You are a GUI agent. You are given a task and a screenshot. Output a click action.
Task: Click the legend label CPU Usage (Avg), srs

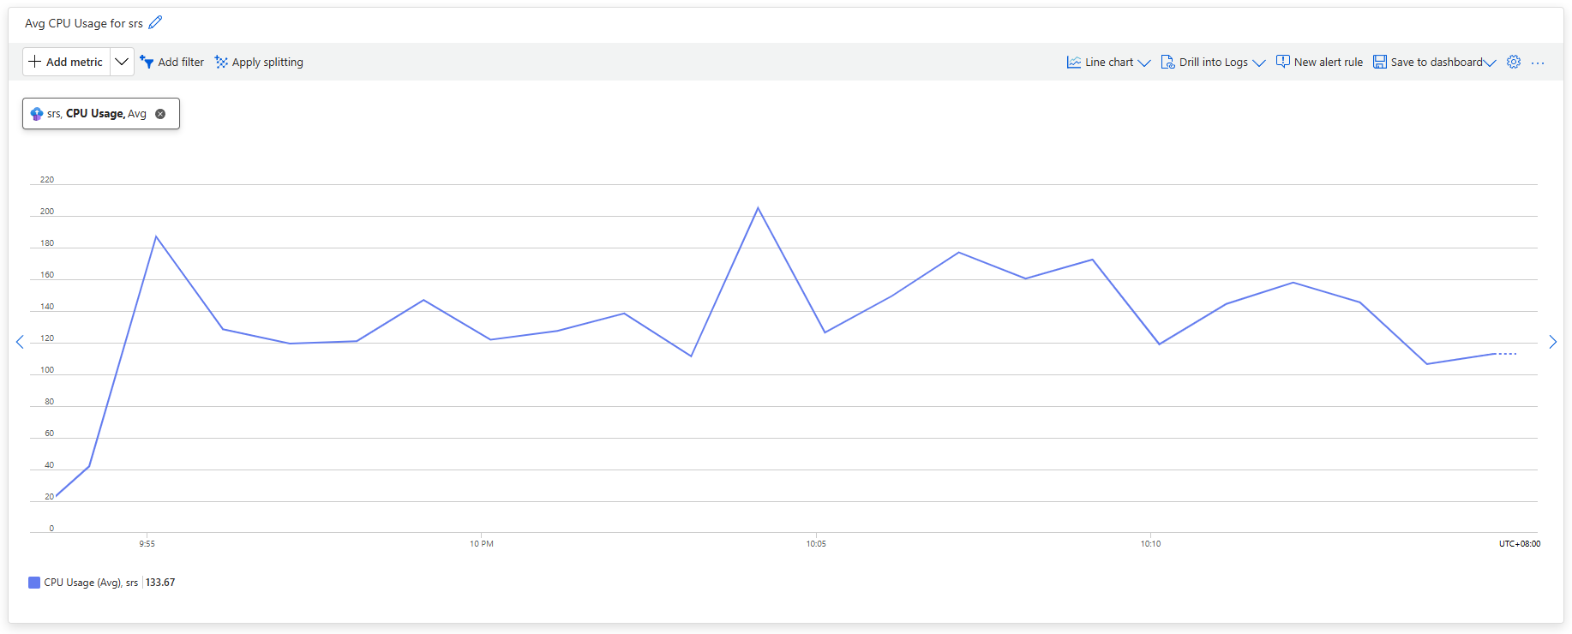(91, 583)
